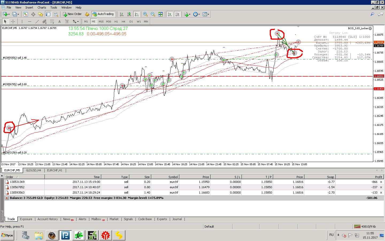Open the Strategy Tester icon
Viewport: 385px width, 241px height.
coord(56,14)
